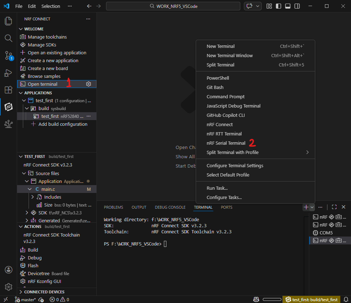Maximize the terminal panel size
Viewport: 351px width, 303px height.
[334, 207]
